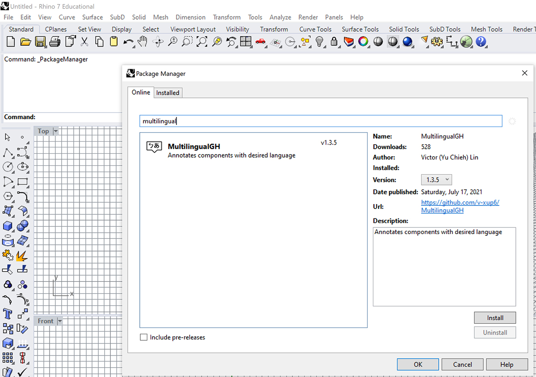Switch to Mesh Tools toolbar tab

(x=487, y=29)
